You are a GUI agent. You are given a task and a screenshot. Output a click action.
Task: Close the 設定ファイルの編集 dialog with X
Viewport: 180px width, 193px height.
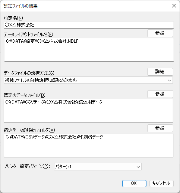coord(174,6)
